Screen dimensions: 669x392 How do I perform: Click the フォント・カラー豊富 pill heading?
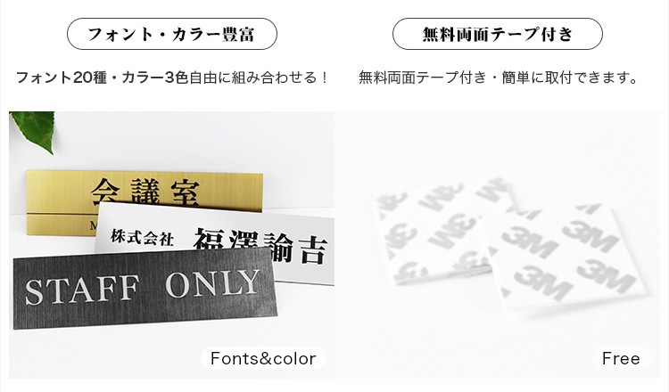click(172, 34)
